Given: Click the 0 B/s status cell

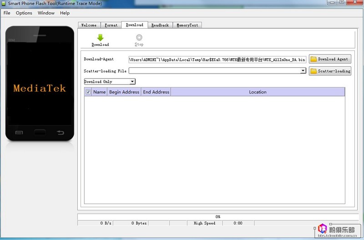Looking at the screenshot, I should pyautogui.click(x=95, y=223).
